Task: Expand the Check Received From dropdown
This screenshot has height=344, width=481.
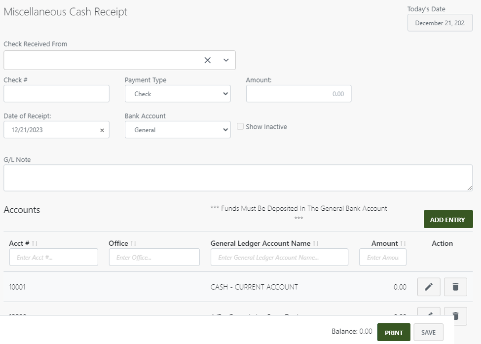Action: pyautogui.click(x=226, y=60)
